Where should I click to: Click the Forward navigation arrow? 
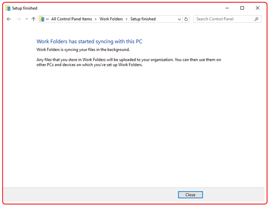(x=19, y=19)
